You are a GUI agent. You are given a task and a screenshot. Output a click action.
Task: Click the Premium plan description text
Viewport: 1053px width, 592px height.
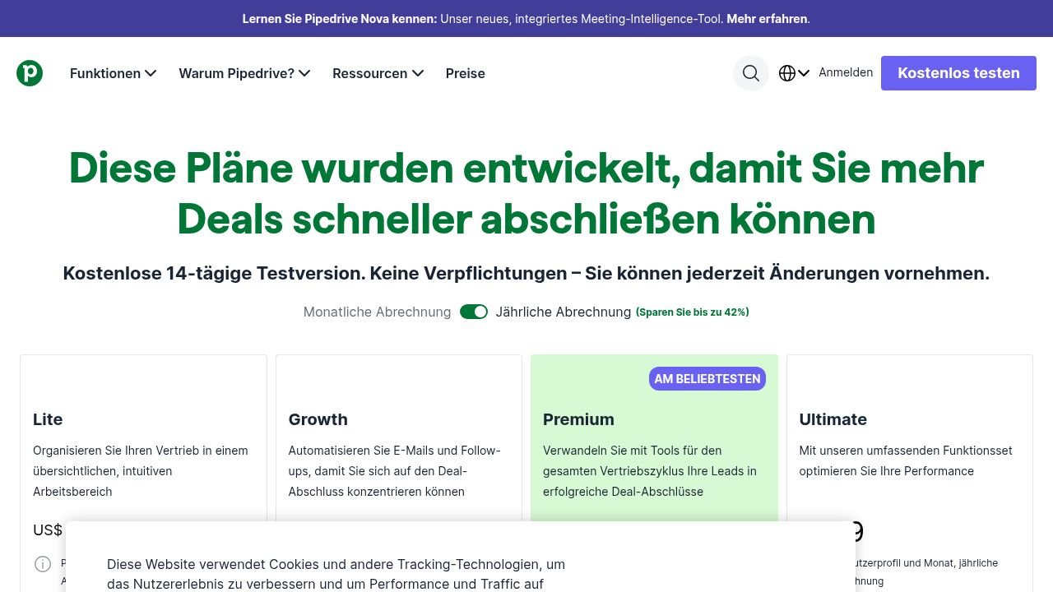pyautogui.click(x=650, y=471)
